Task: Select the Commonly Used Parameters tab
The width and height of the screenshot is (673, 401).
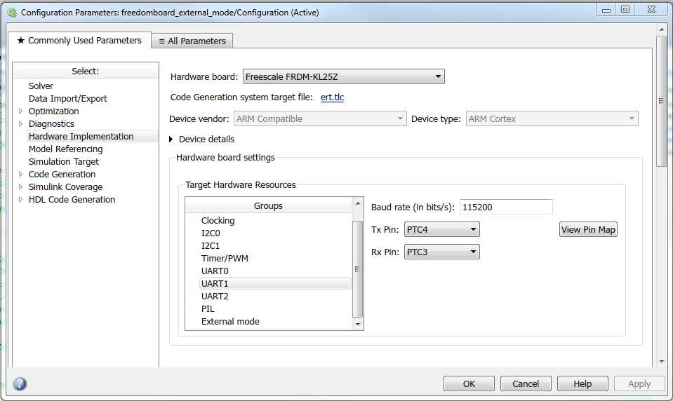Action: pyautogui.click(x=79, y=41)
